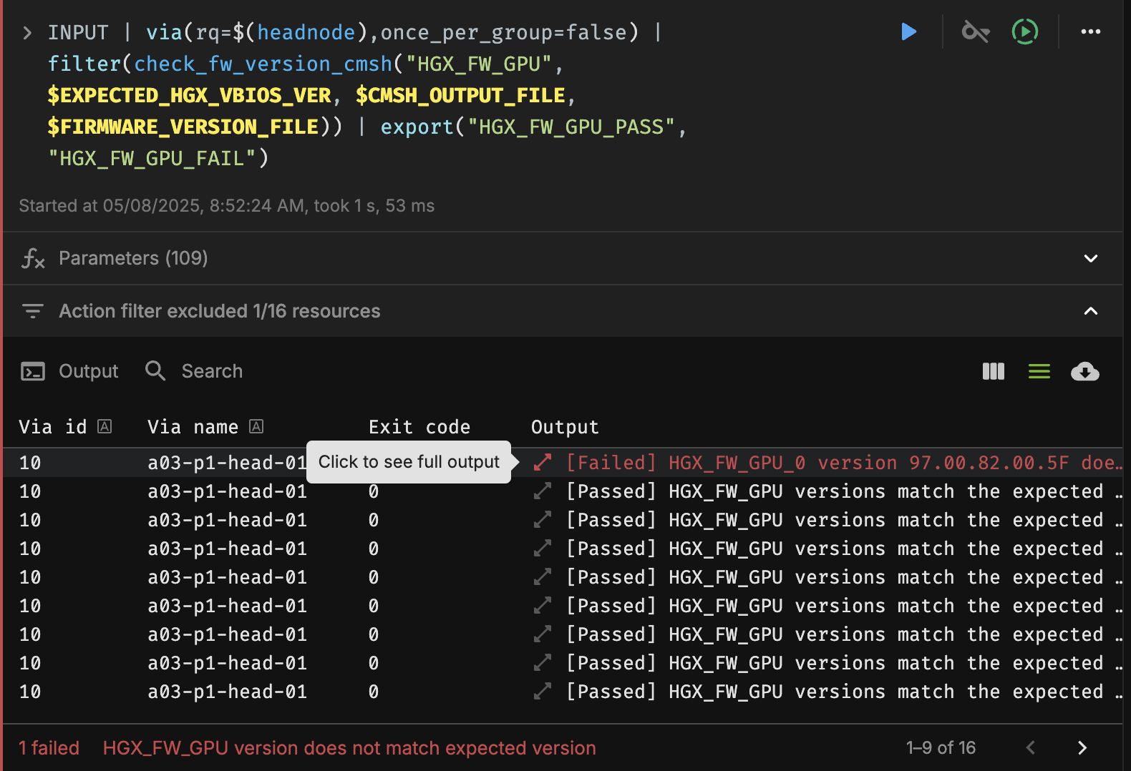The image size is (1131, 771).
Task: Click the export keyword in the command
Action: 417,127
